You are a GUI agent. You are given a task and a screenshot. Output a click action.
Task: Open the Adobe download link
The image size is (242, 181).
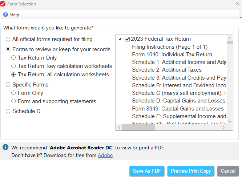[x=105, y=155]
